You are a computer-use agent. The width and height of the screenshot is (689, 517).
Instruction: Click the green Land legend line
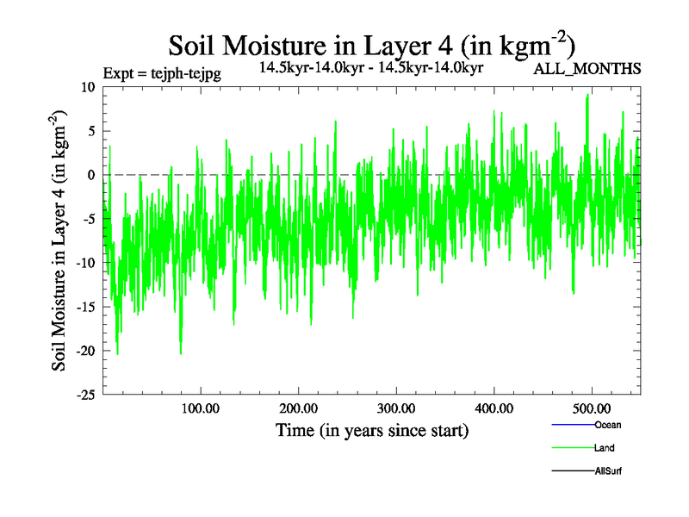click(572, 448)
